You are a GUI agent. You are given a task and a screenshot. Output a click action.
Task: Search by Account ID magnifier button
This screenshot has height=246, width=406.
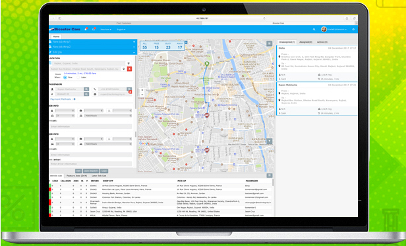pyautogui.click(x=86, y=94)
